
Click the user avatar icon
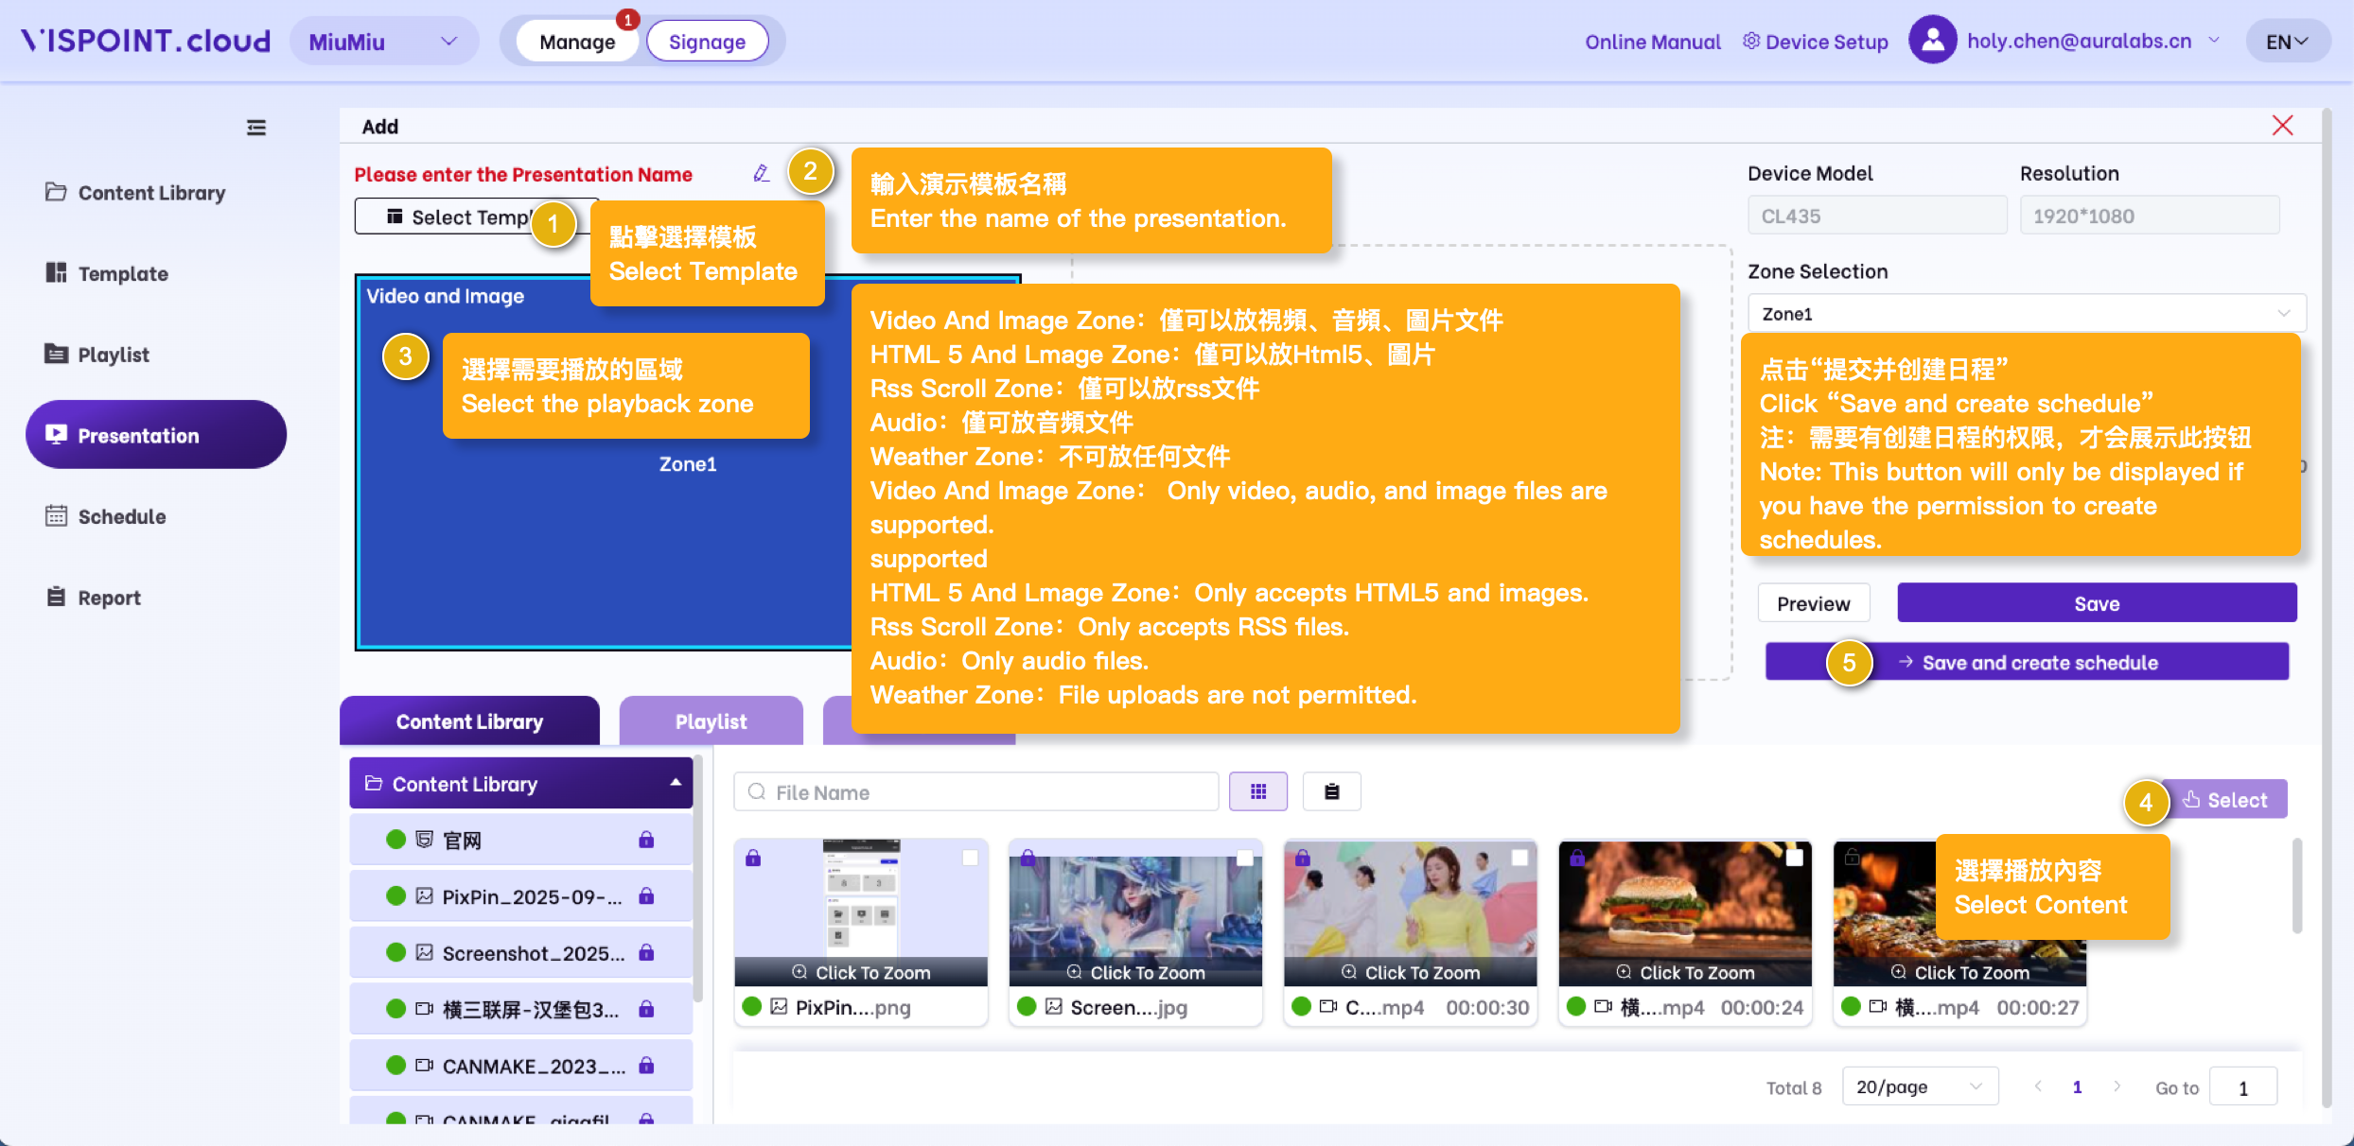1932,41
